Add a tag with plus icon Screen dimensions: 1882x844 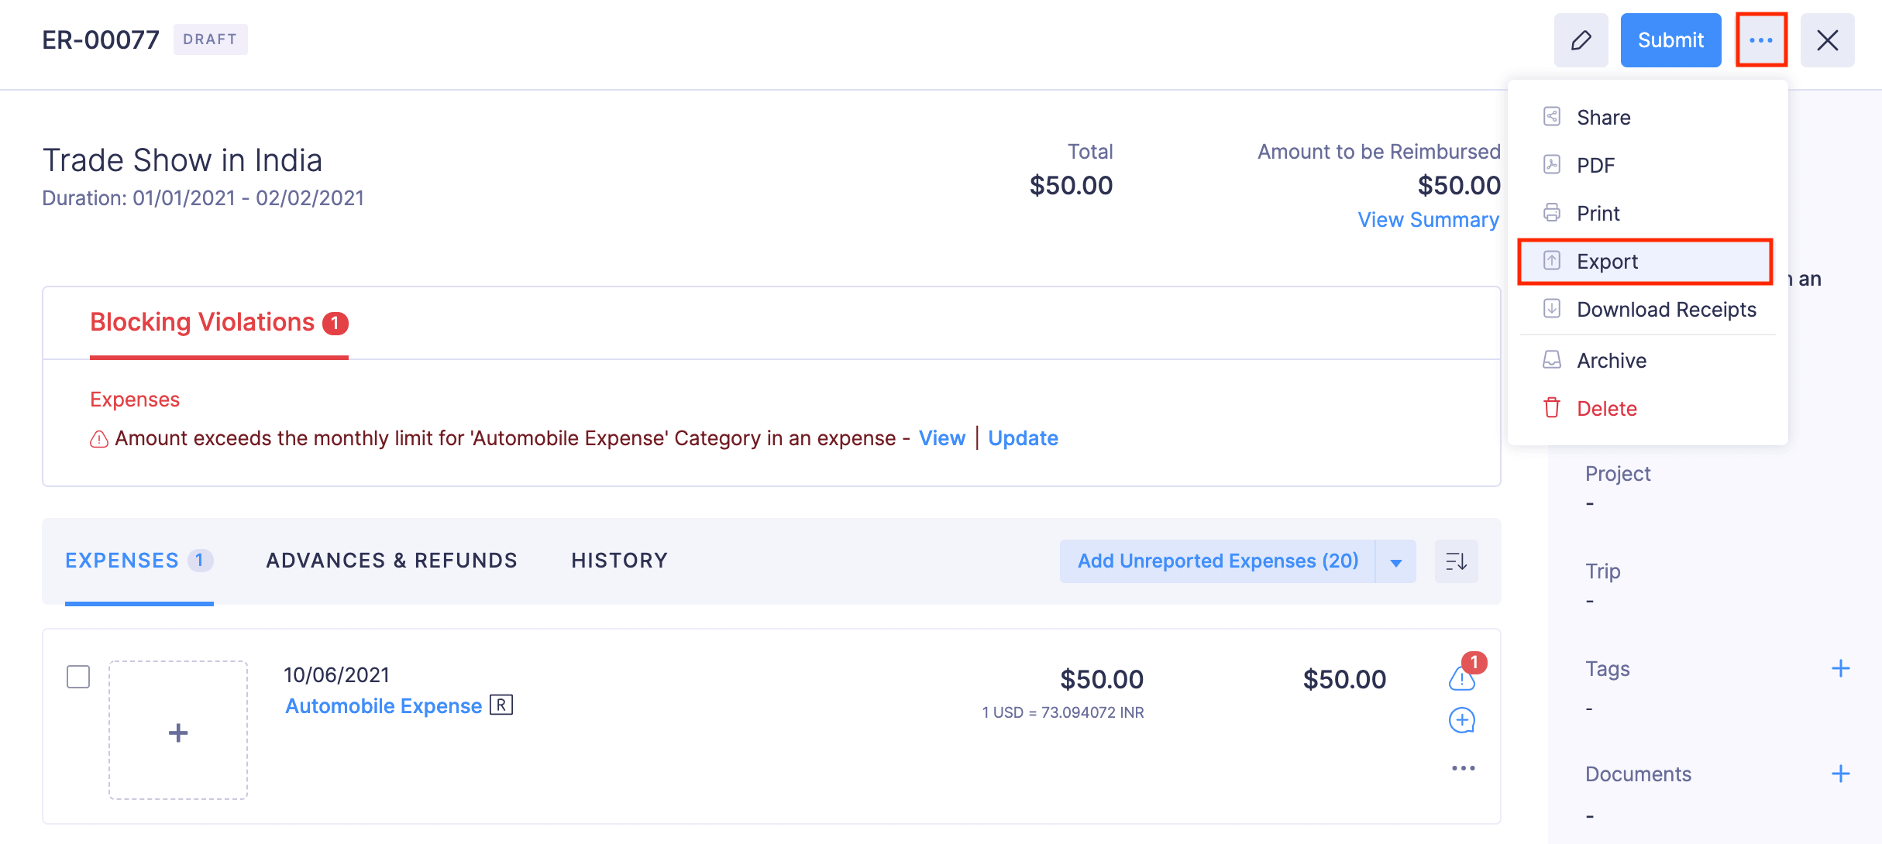tap(1840, 668)
